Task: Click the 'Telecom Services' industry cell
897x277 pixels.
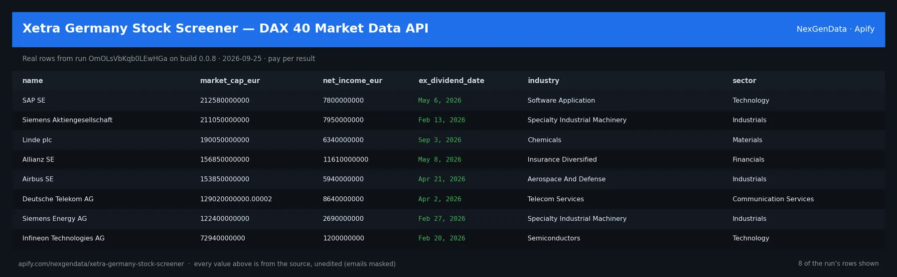Action: (556, 199)
